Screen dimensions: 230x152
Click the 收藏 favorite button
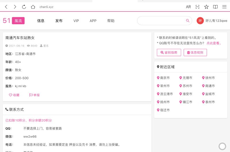click(14, 95)
